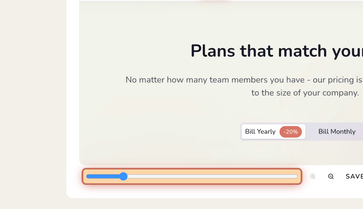
Task: Switch to Bill Monthly billing
Action: [x=337, y=132]
